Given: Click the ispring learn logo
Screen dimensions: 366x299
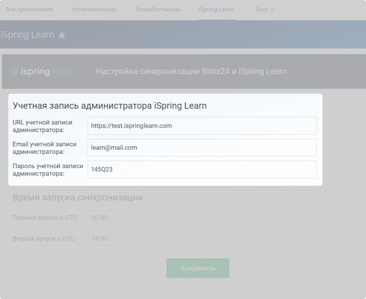Looking at the screenshot, I should pos(42,71).
